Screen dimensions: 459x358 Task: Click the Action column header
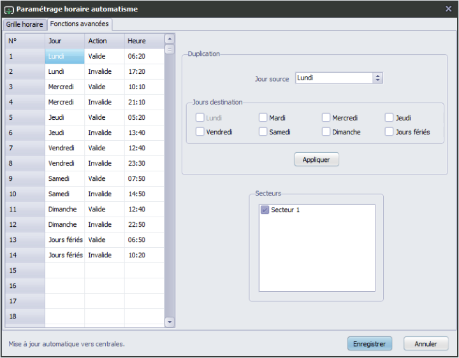(105, 41)
